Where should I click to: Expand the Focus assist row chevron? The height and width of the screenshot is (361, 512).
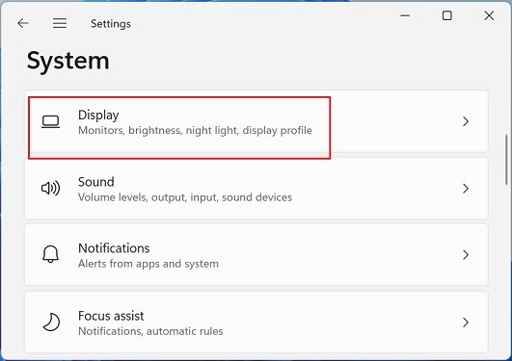(466, 322)
